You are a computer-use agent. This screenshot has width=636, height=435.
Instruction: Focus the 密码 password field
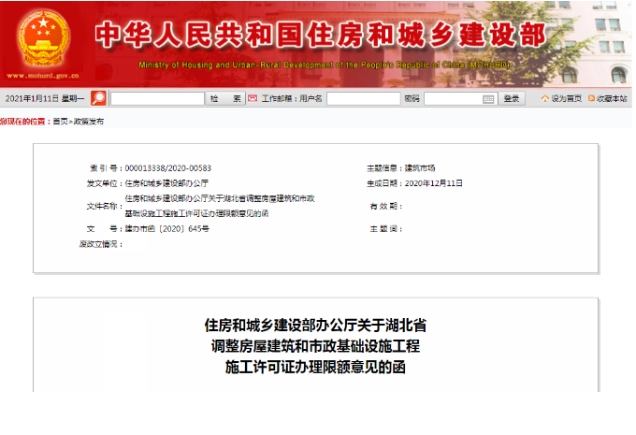(x=459, y=98)
